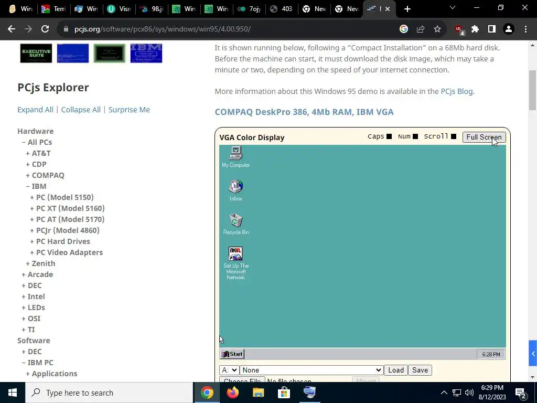The width and height of the screenshot is (537, 403).
Task: Click the browser Back arrow
Action: 12,29
